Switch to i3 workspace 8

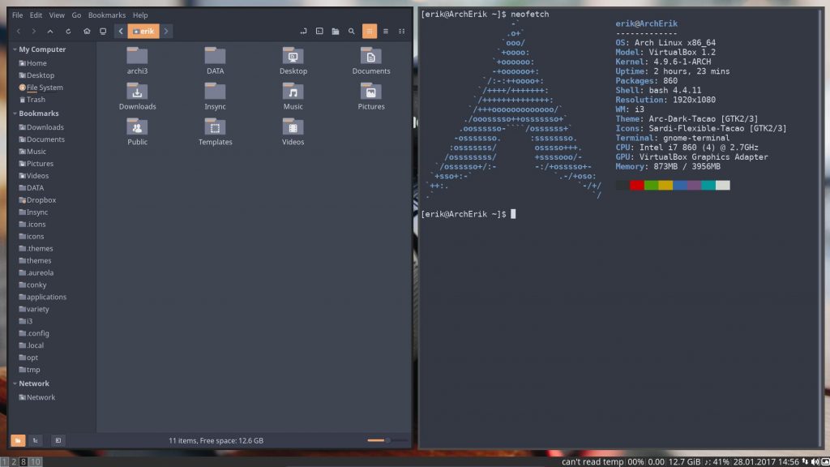click(x=23, y=462)
